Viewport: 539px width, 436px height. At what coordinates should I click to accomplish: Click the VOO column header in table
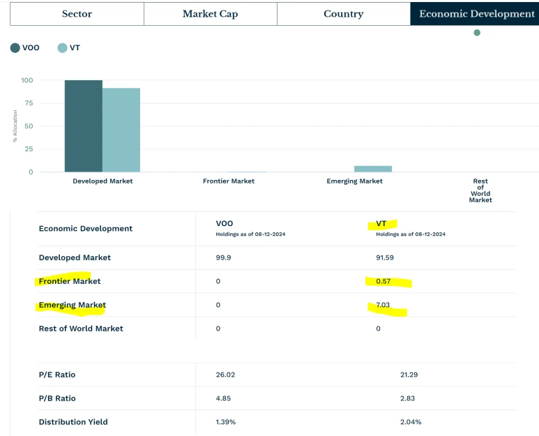coord(225,223)
